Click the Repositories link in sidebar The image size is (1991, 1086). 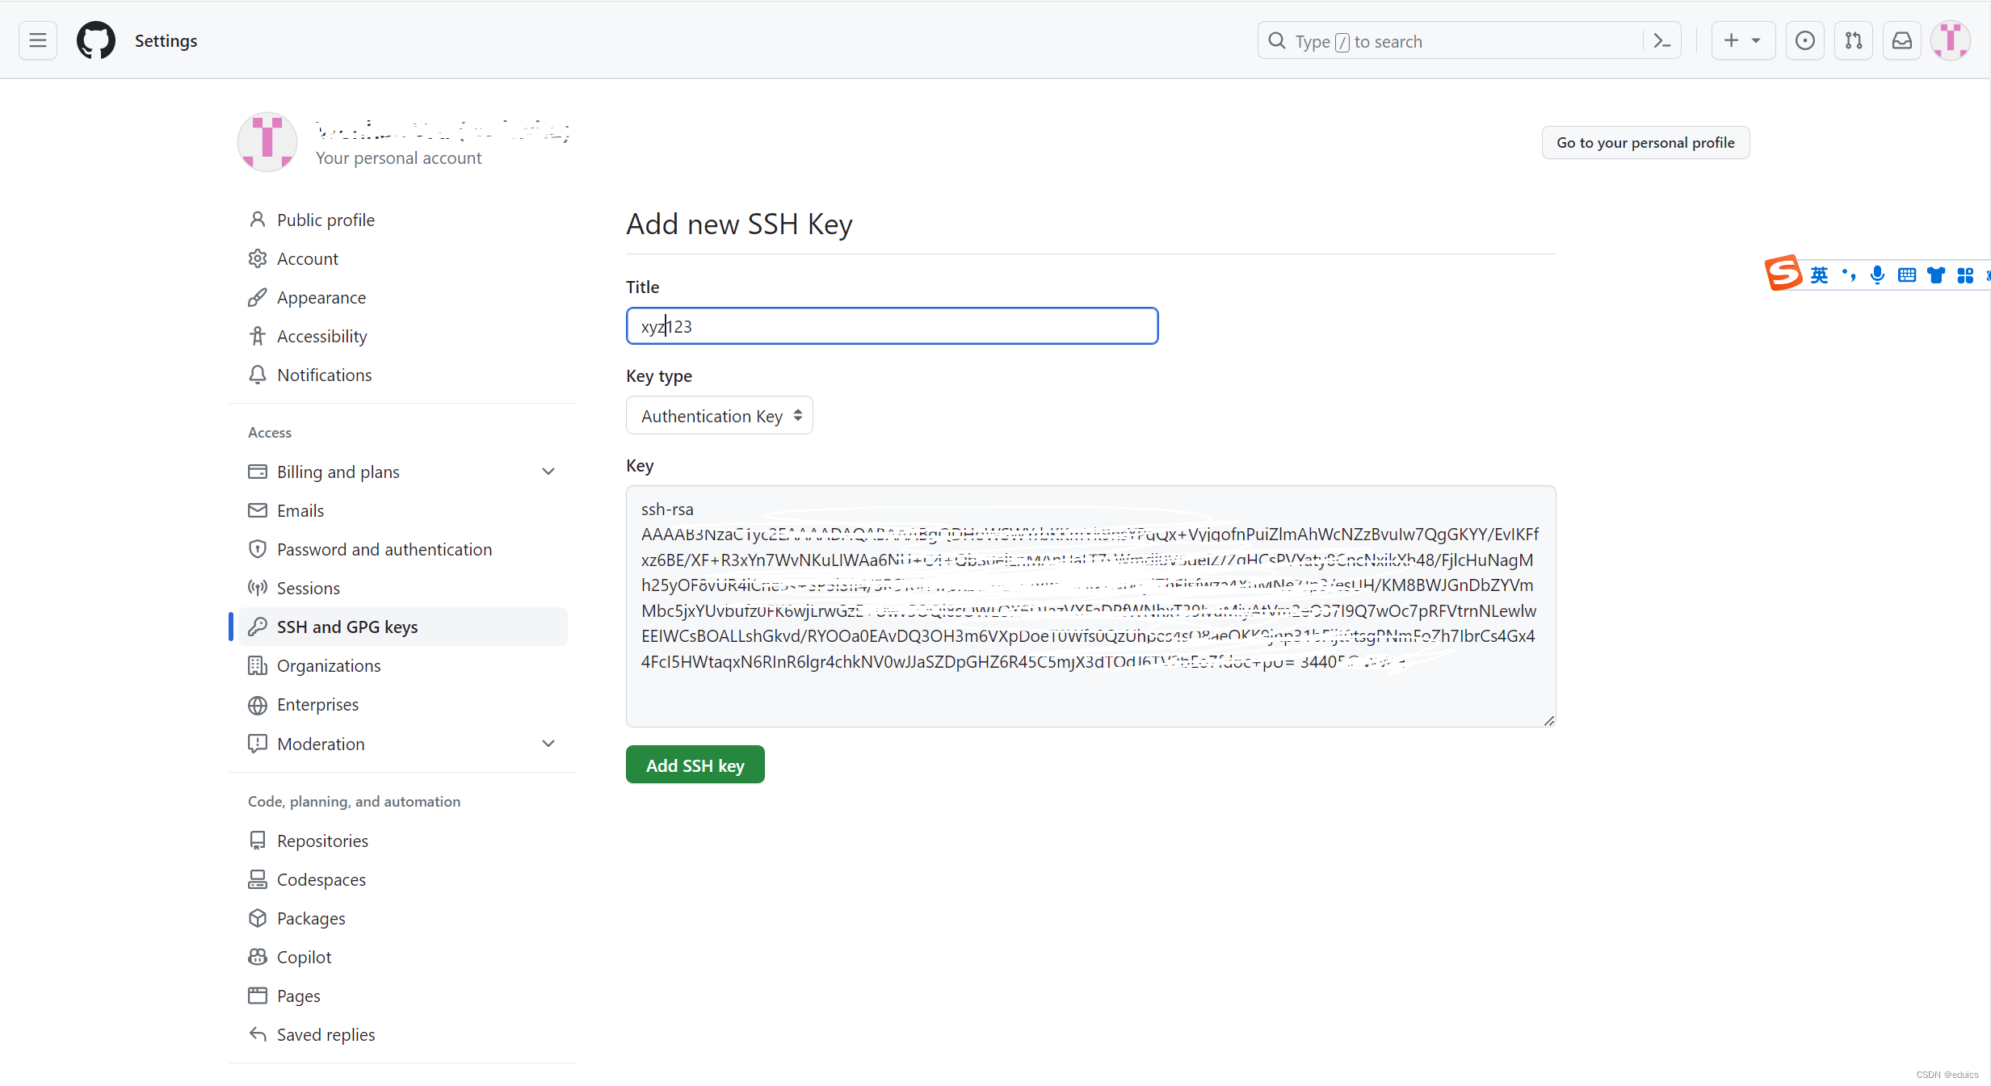[x=322, y=840]
